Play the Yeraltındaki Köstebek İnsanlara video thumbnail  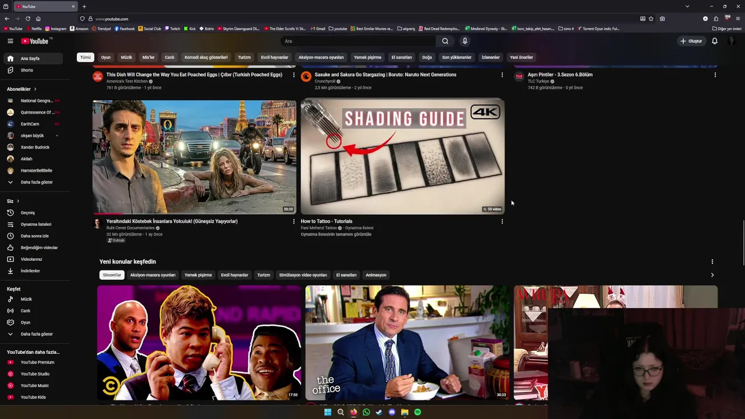(194, 157)
